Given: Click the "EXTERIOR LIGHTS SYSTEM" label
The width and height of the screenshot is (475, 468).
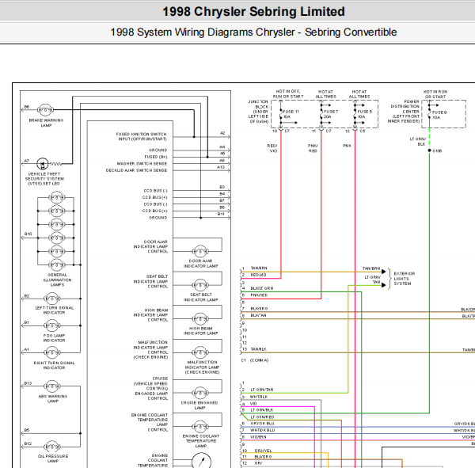Looking at the screenshot, I should tap(405, 279).
